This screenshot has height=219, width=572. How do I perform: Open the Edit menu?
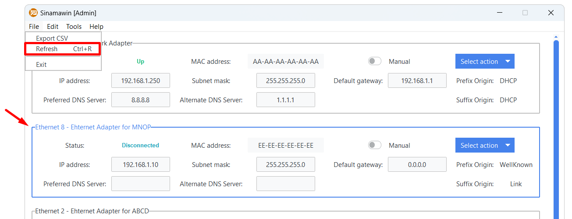(x=53, y=27)
